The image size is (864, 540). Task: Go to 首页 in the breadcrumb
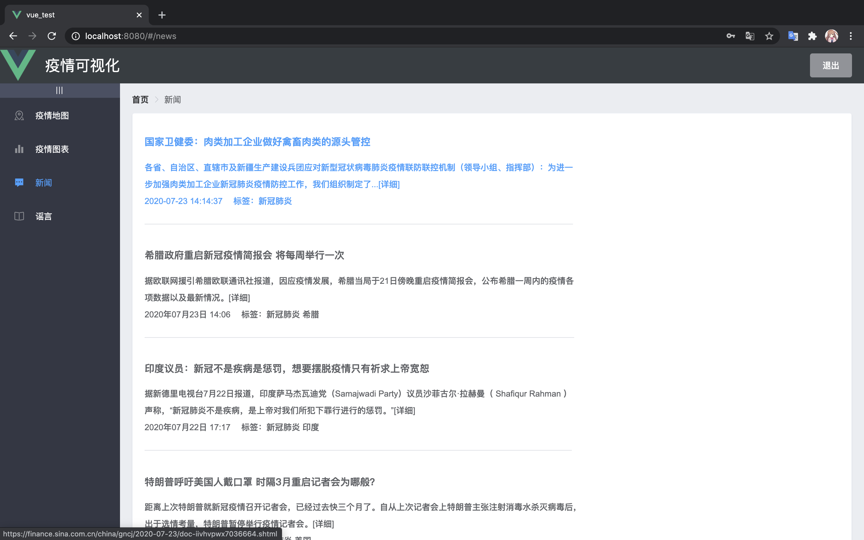[x=140, y=100]
